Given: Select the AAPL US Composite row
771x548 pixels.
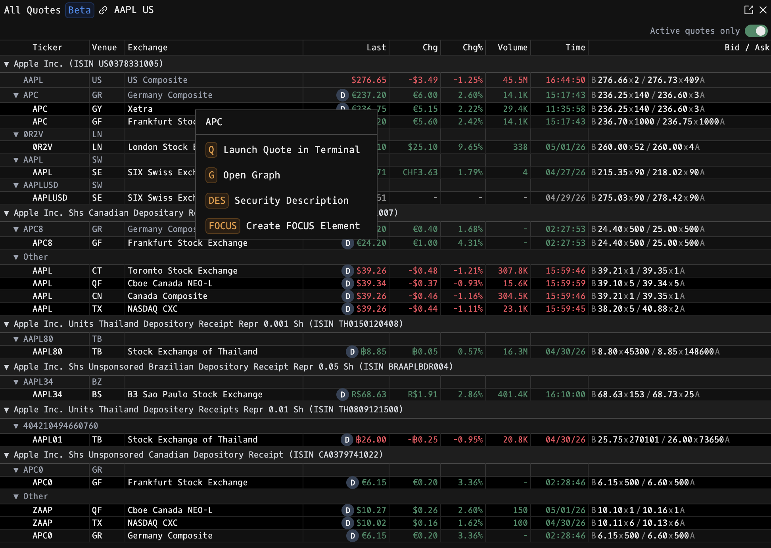Looking at the screenshot, I should coord(385,80).
